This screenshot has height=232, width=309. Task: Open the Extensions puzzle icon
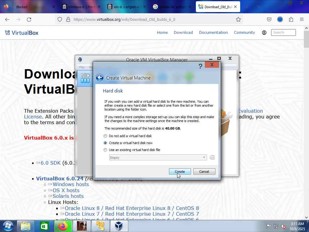point(291,19)
